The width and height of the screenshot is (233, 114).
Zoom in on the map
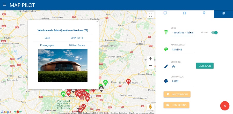point(150,59)
